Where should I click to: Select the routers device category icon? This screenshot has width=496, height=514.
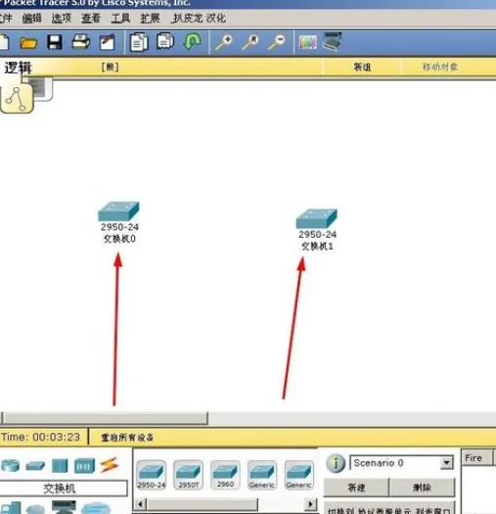(11, 465)
